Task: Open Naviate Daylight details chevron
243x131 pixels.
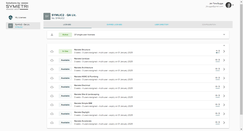Action: pos(224,114)
